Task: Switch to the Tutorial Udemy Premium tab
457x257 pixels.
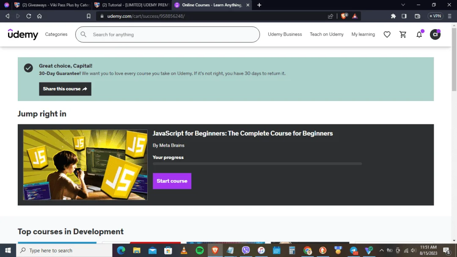Action: (x=132, y=5)
